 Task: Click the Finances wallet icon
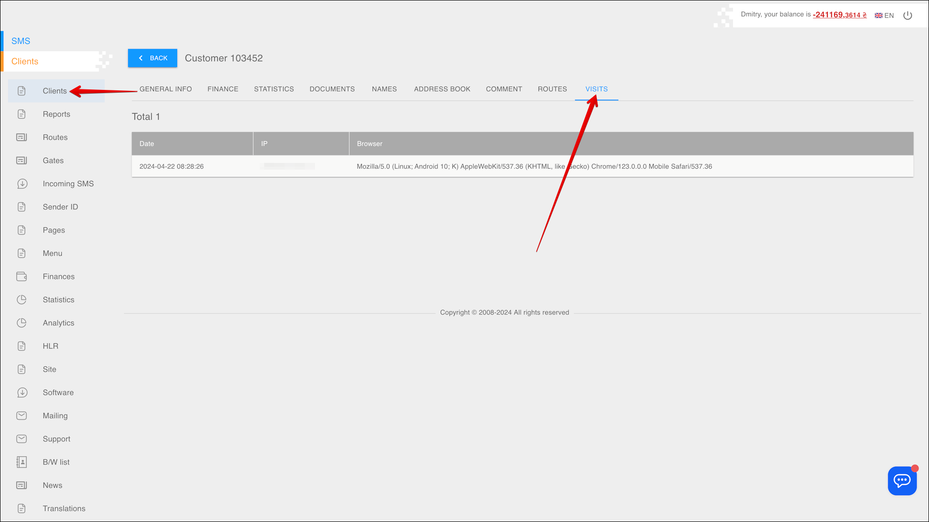coord(22,276)
